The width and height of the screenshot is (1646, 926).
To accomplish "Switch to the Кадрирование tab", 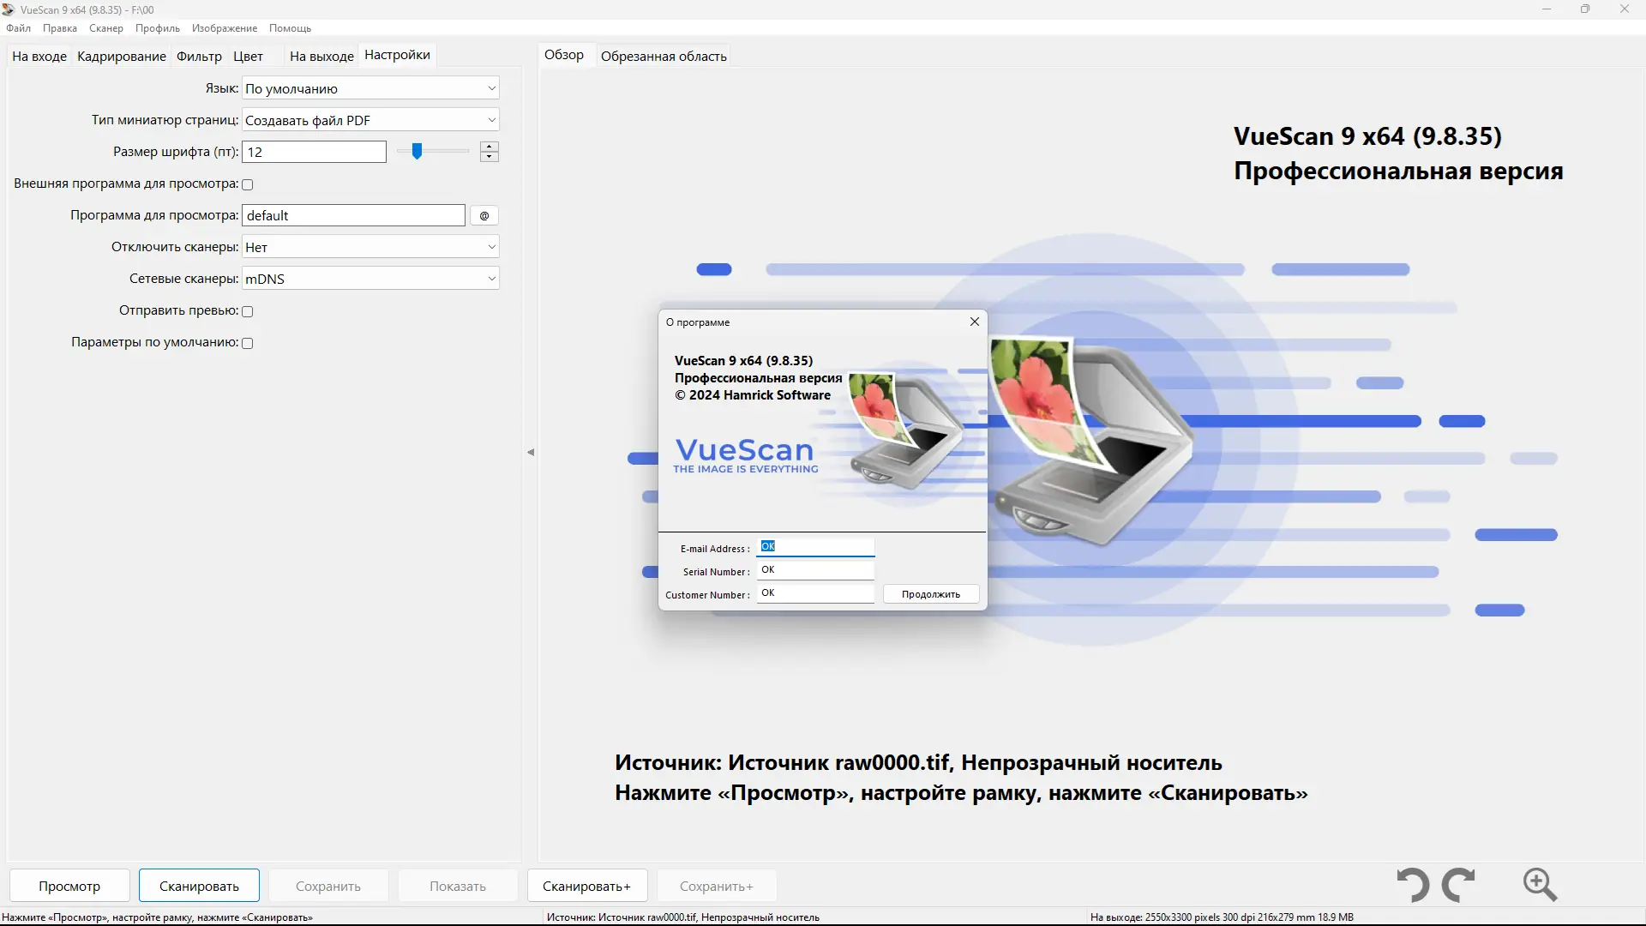I will coord(122,57).
